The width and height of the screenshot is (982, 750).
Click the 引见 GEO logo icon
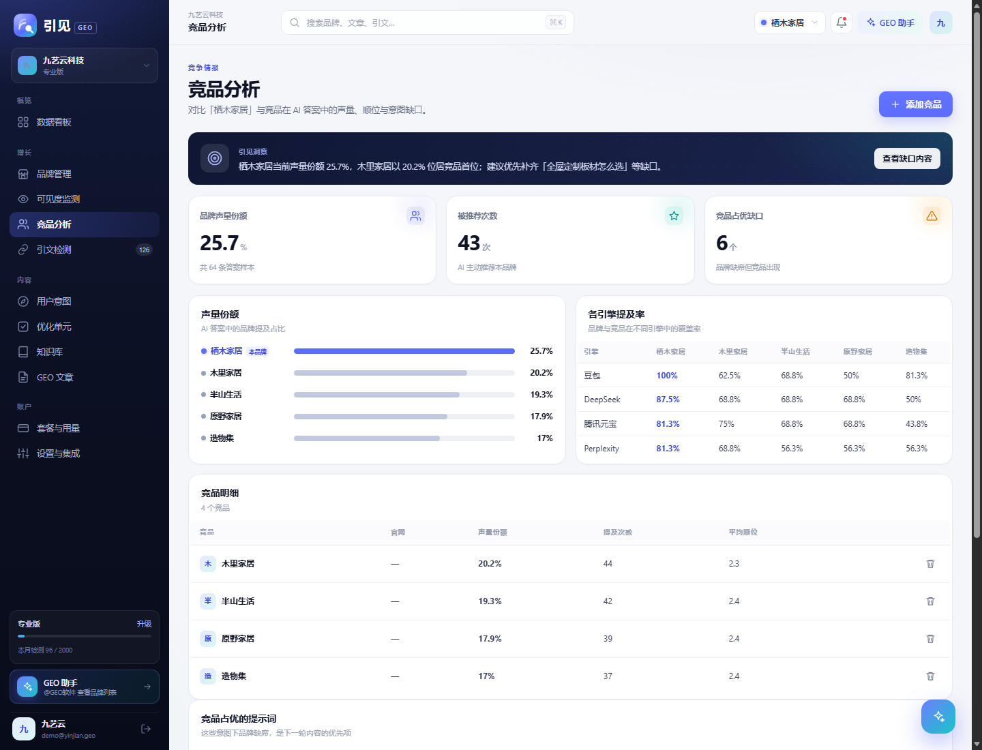[x=25, y=25]
